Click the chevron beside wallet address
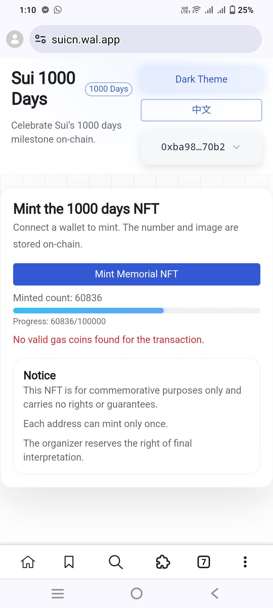This screenshot has height=608, width=273. click(x=236, y=147)
